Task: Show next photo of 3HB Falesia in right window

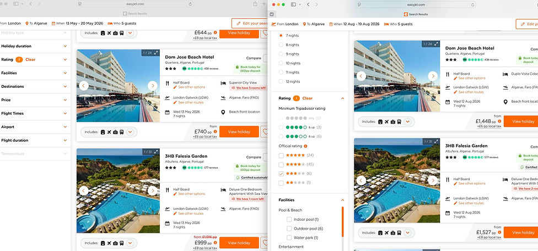Action: pyautogui.click(x=433, y=180)
